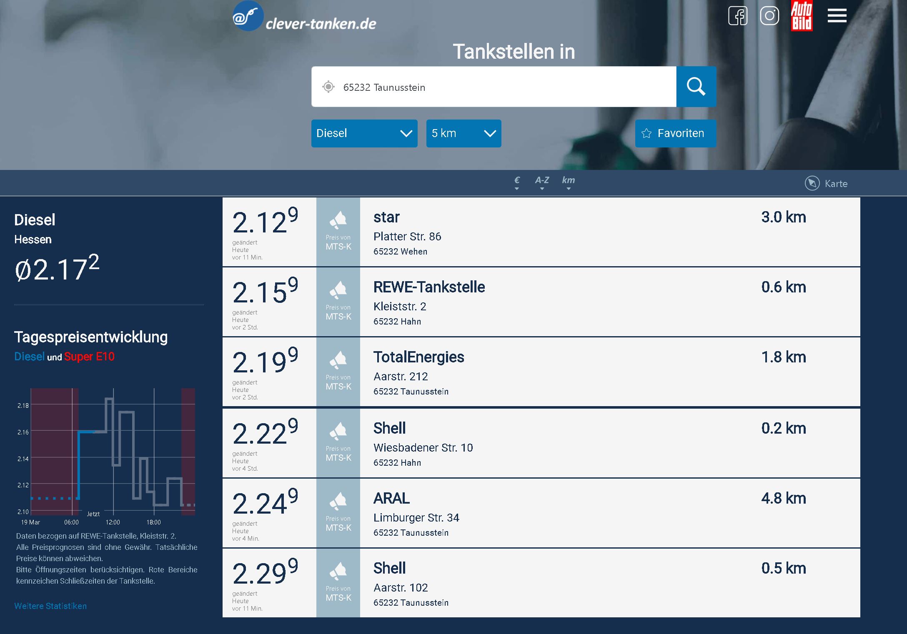Open the star station name
This screenshot has height=634, width=907.
pos(386,217)
